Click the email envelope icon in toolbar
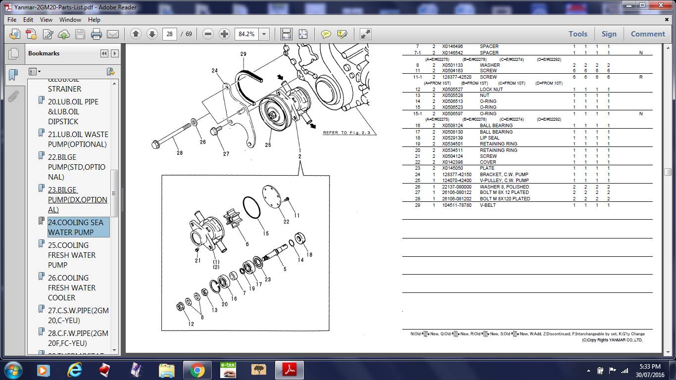Image resolution: width=676 pixels, height=380 pixels. pyautogui.click(x=113, y=34)
